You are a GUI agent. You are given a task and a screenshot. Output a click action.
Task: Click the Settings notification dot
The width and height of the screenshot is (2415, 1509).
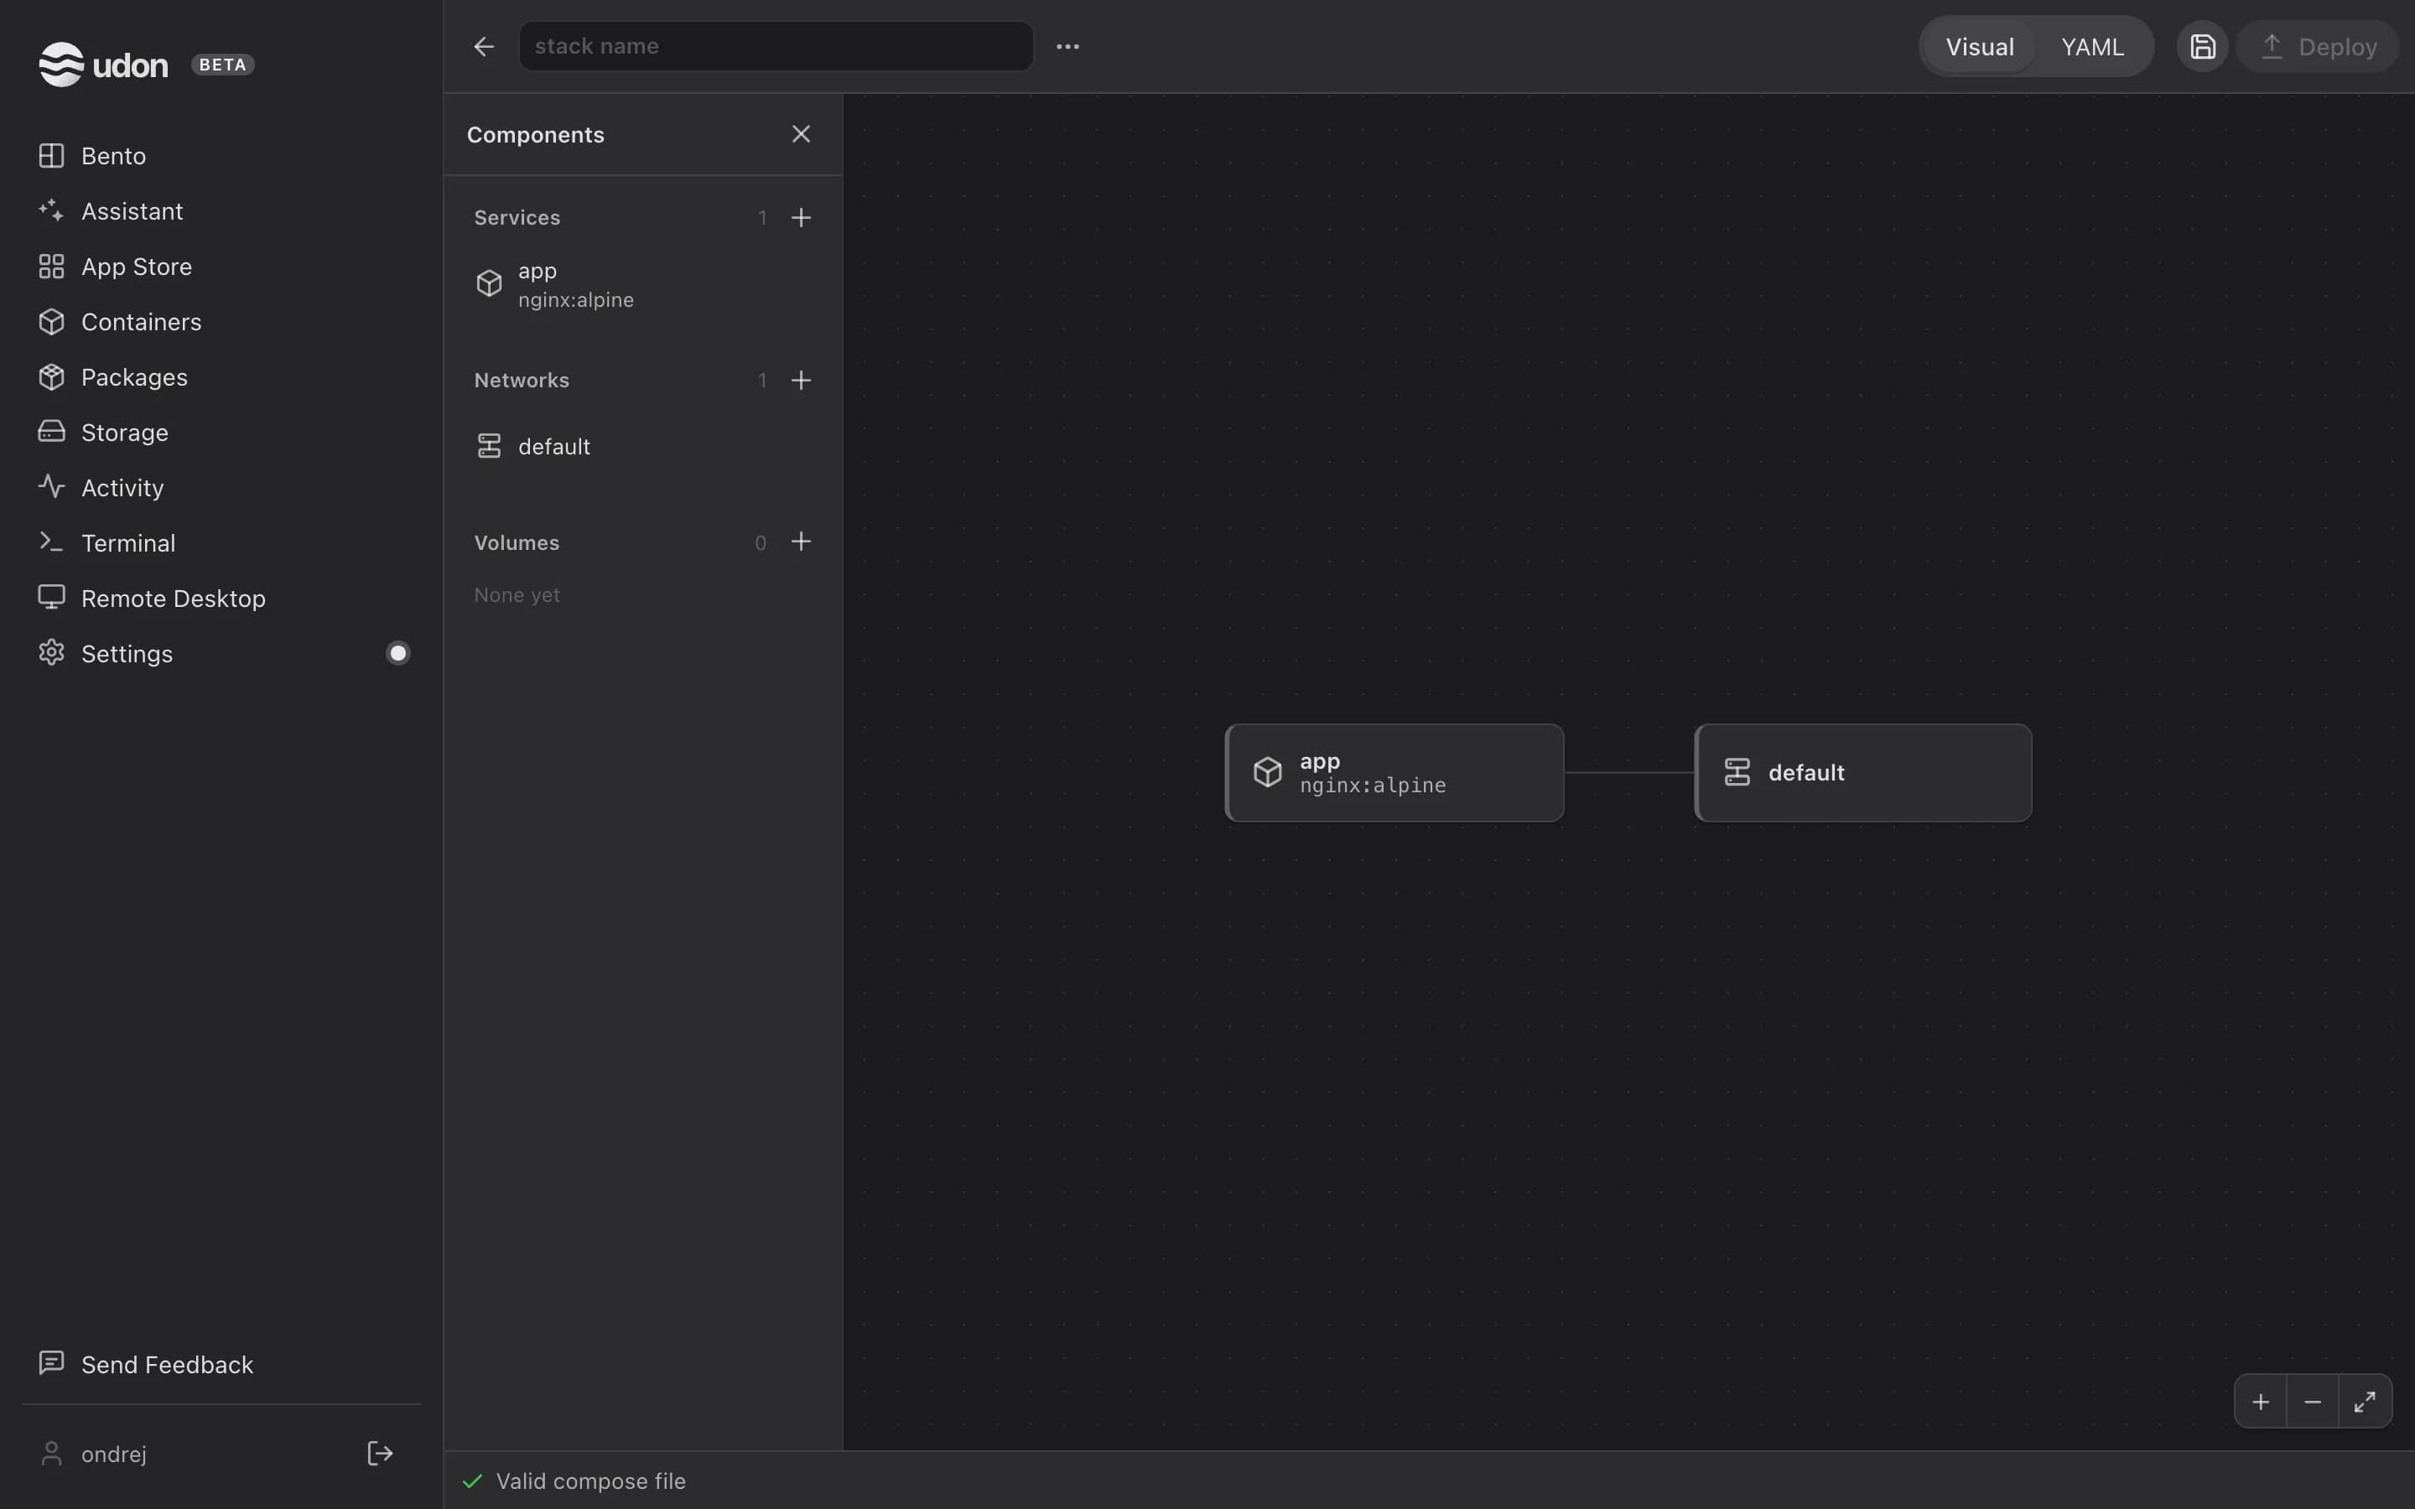pos(398,654)
